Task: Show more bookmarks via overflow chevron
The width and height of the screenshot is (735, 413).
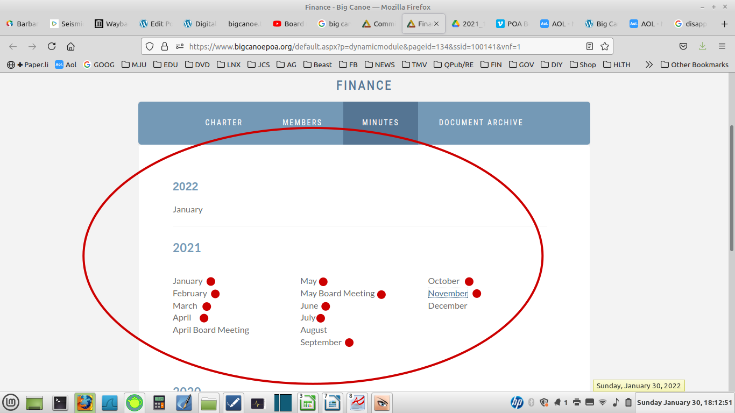Action: 649,65
